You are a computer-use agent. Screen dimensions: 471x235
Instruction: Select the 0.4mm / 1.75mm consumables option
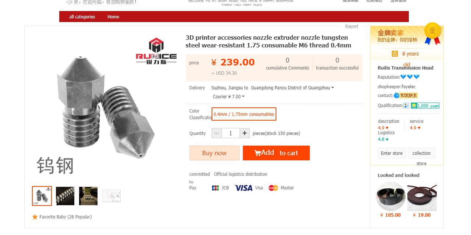coord(244,114)
